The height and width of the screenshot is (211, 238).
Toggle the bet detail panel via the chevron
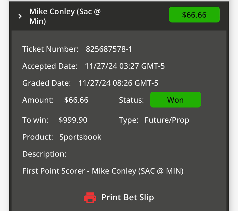pos(20,16)
